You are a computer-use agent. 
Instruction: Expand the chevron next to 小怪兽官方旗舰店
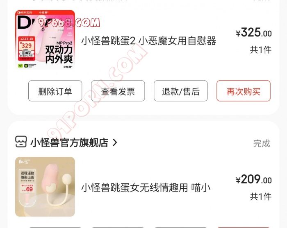[115, 142]
